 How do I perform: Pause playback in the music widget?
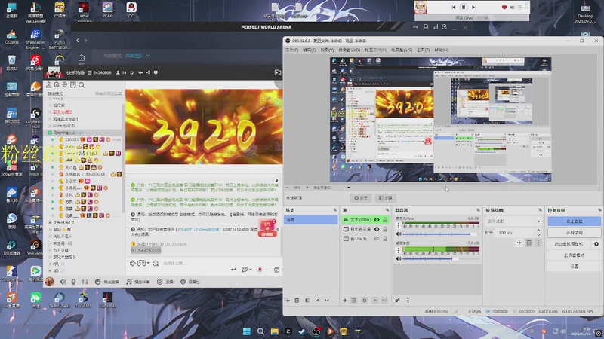[x=464, y=7]
